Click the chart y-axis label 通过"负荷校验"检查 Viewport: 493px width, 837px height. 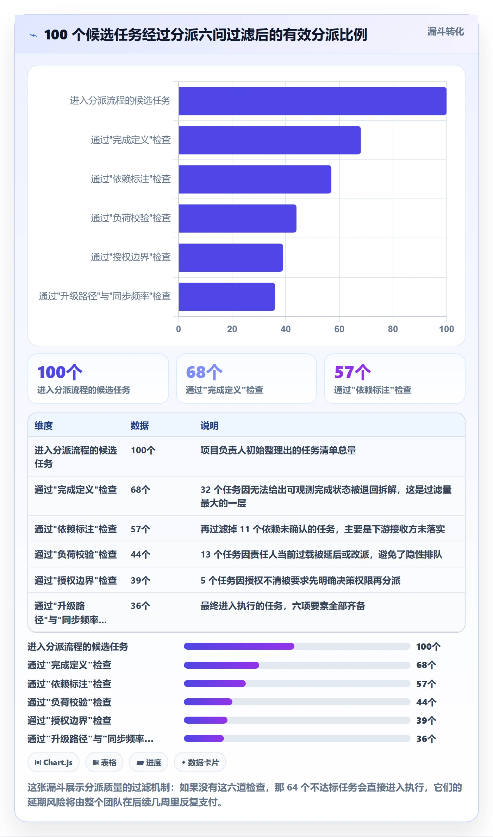tap(131, 218)
